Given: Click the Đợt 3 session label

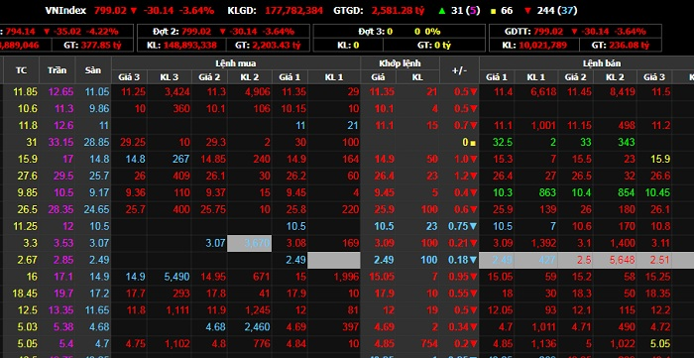Looking at the screenshot, I should tap(372, 32).
